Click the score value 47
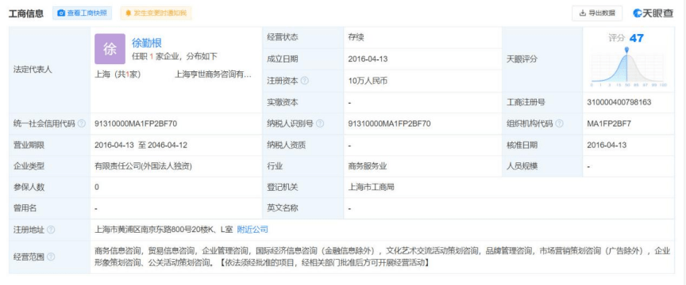This screenshot has width=686, height=285. click(x=637, y=38)
